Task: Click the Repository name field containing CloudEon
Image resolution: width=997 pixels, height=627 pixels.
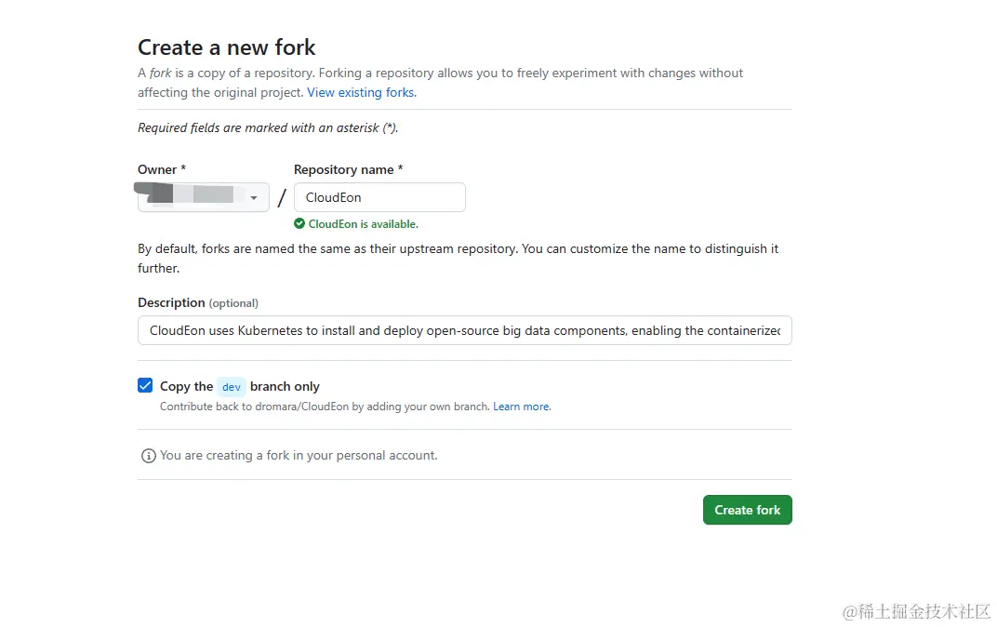Action: (x=379, y=197)
